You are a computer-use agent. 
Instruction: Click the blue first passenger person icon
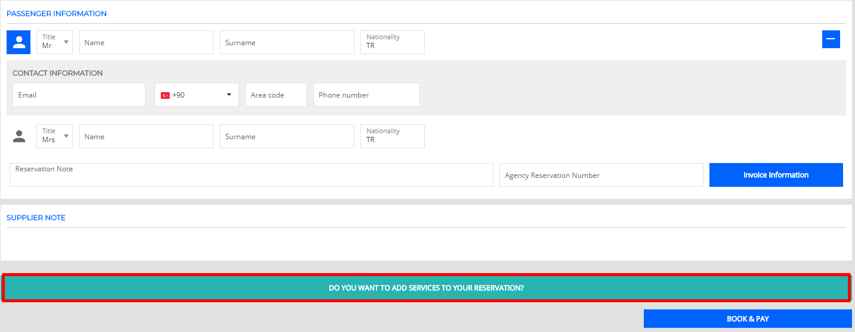[18, 42]
